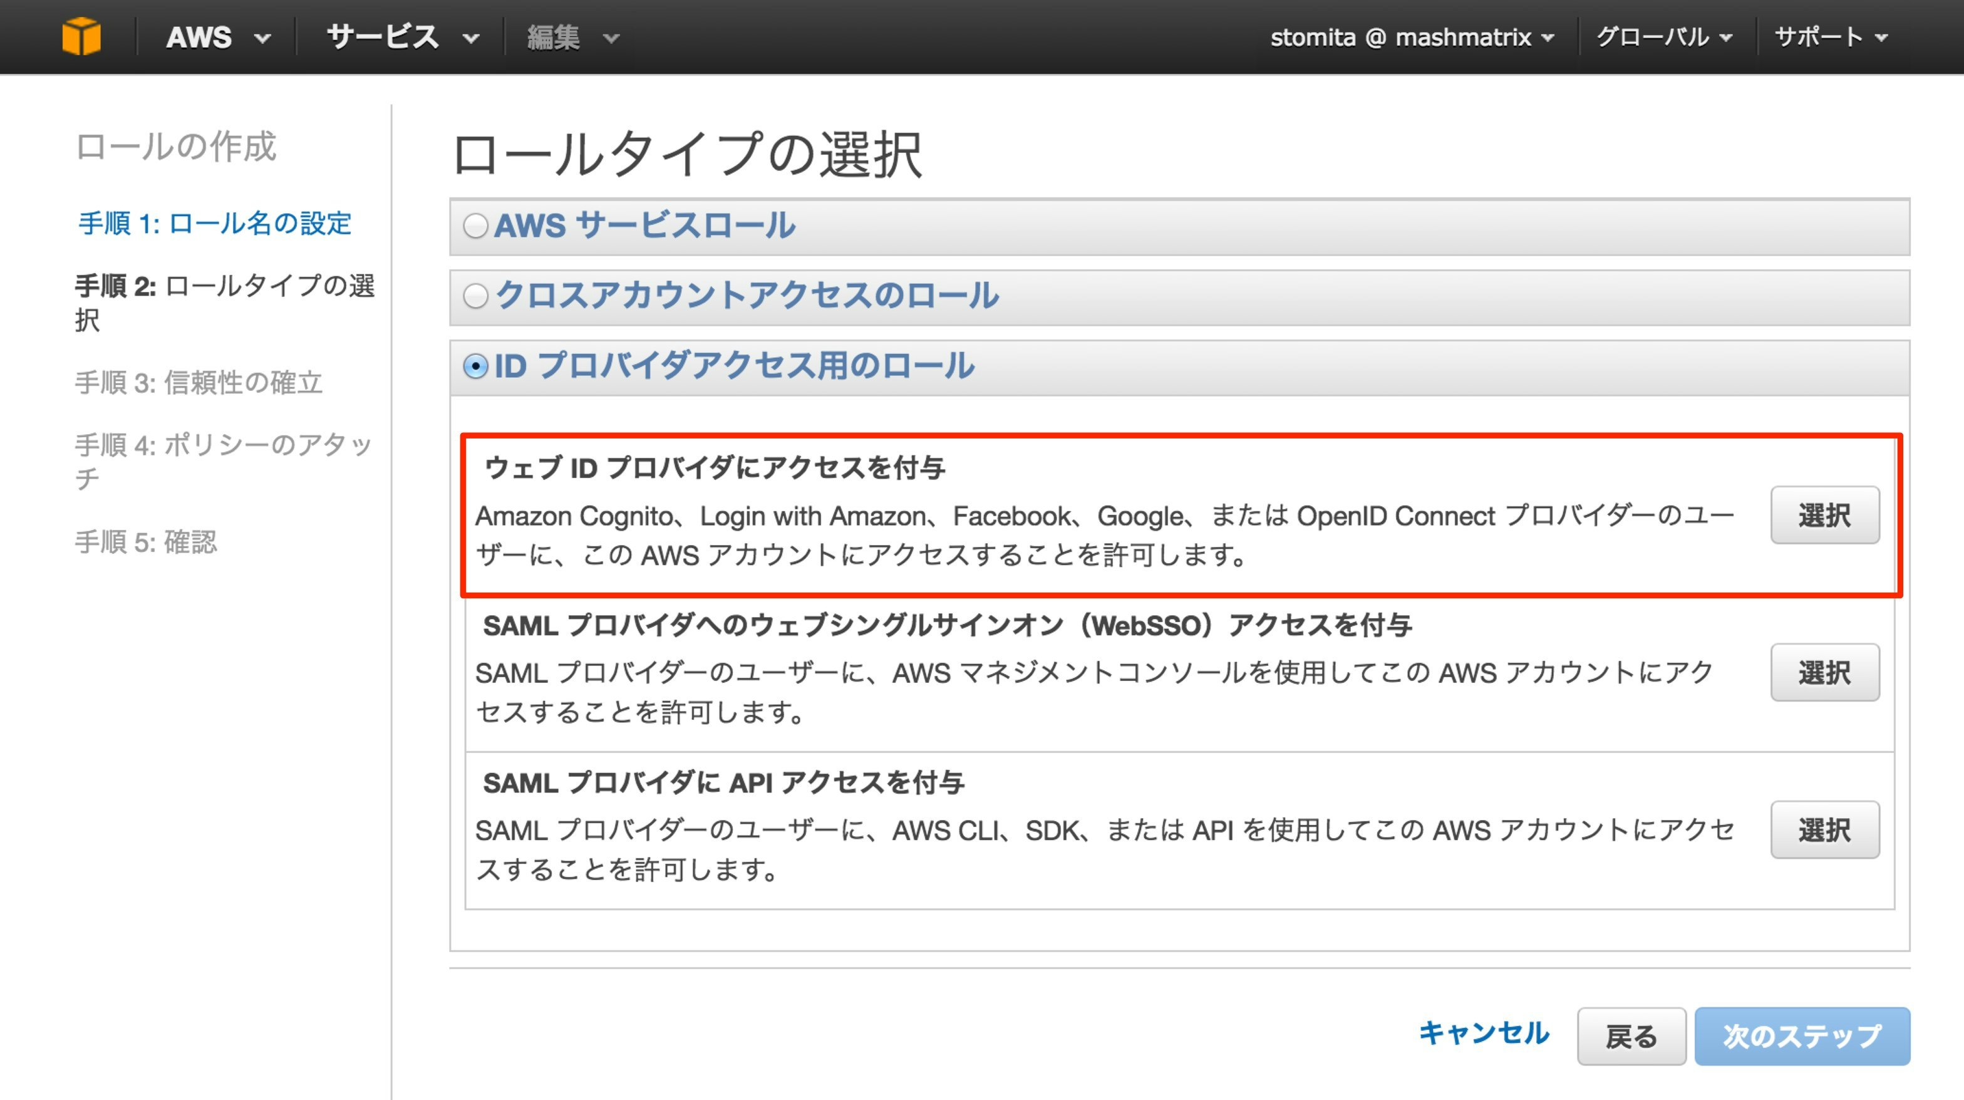Select the クロスアカウントアクセスのロール radio button

pos(476,296)
